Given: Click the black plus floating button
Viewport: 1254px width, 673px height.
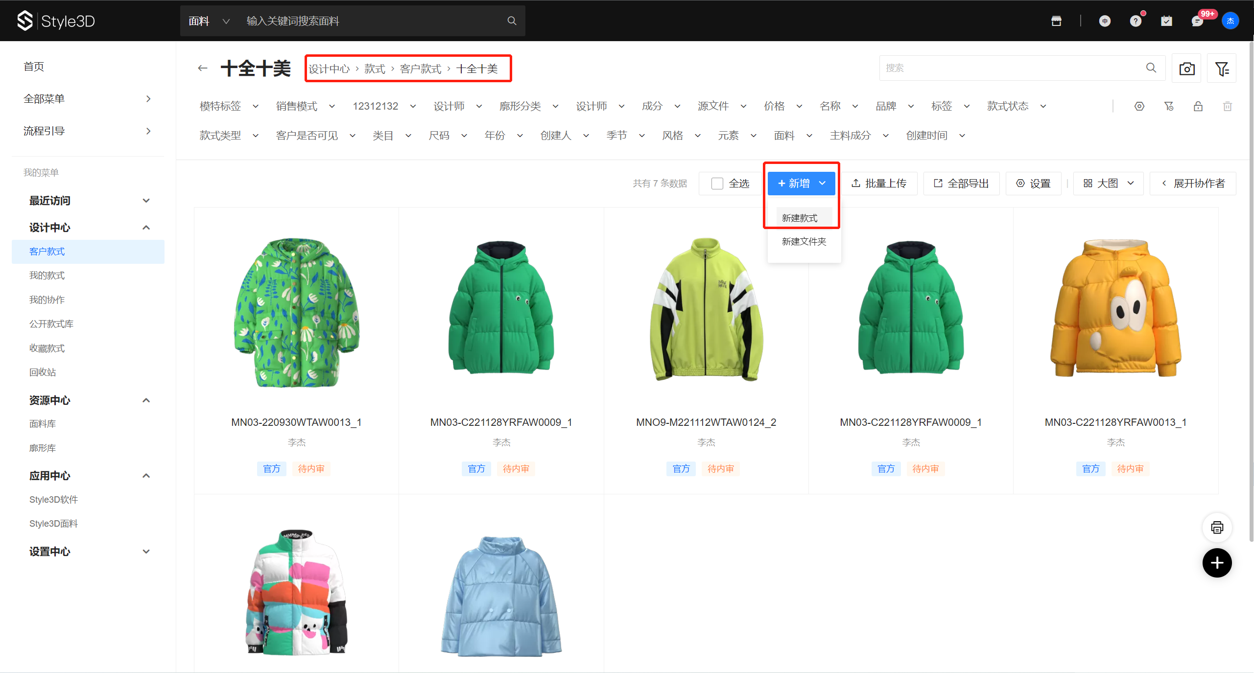Looking at the screenshot, I should (1217, 563).
